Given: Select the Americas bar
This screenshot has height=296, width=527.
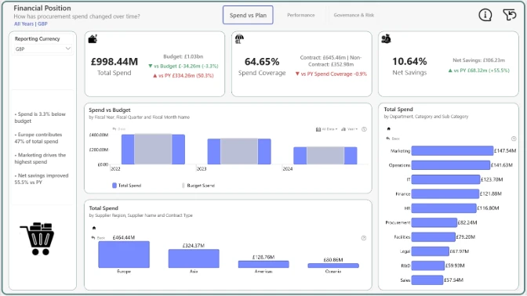Looking at the screenshot, I should [x=263, y=265].
